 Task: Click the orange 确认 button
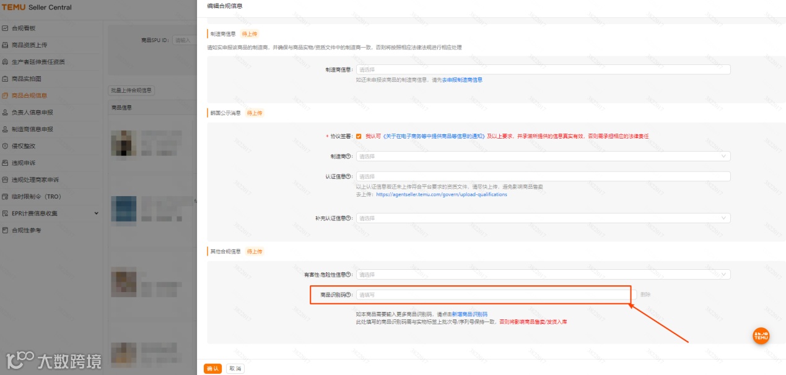(x=212, y=368)
